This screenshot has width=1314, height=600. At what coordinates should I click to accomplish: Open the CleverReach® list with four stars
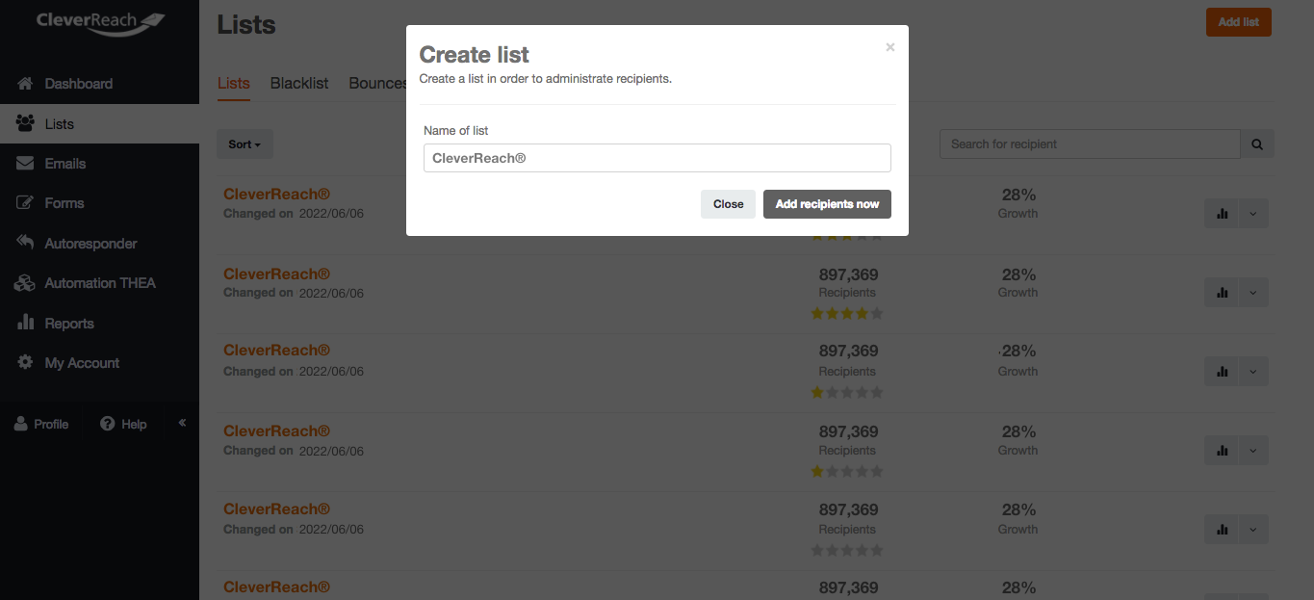click(x=276, y=274)
